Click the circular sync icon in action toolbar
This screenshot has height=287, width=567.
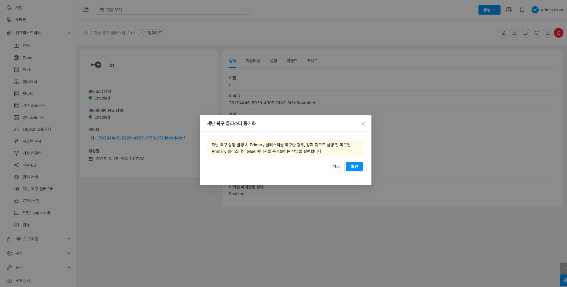point(536,33)
